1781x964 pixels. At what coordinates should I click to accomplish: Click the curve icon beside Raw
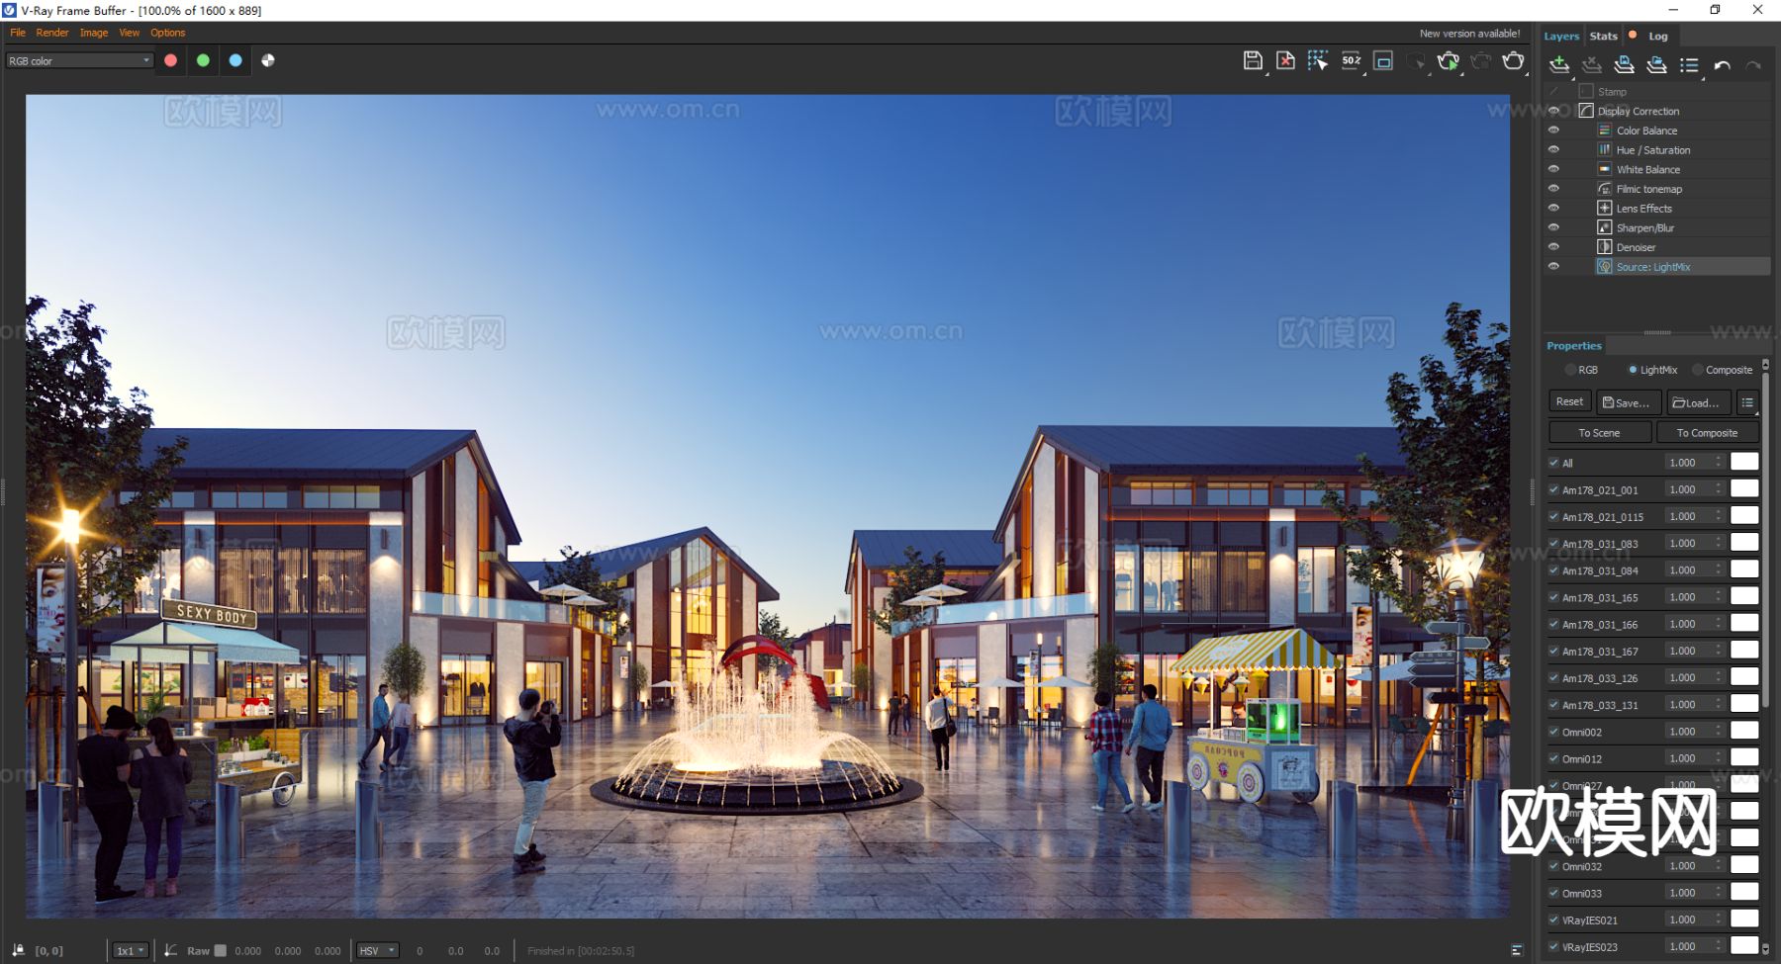tap(170, 950)
